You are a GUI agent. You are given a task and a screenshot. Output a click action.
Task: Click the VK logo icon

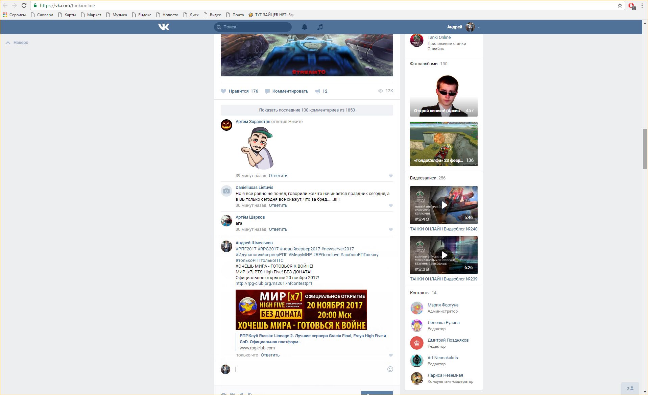164,27
